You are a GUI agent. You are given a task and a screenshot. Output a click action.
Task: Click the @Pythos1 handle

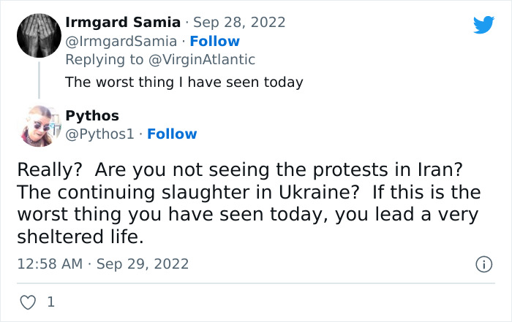[x=100, y=134]
